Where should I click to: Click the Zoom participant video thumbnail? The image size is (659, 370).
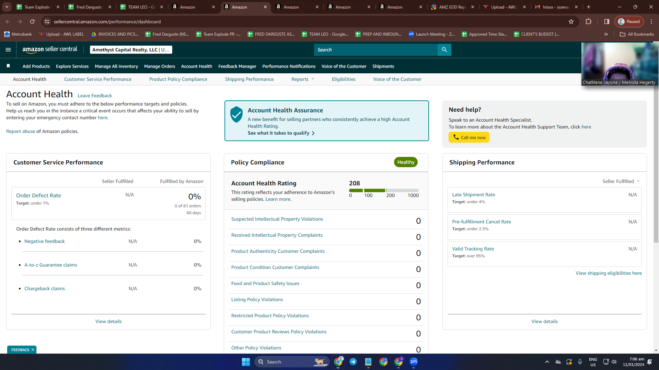tap(620, 64)
